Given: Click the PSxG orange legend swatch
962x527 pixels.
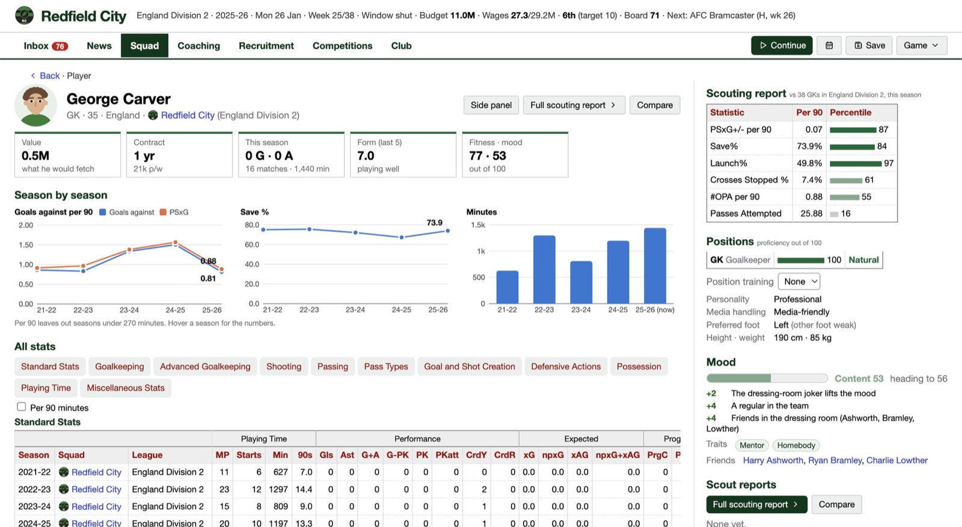Looking at the screenshot, I should click(x=163, y=212).
